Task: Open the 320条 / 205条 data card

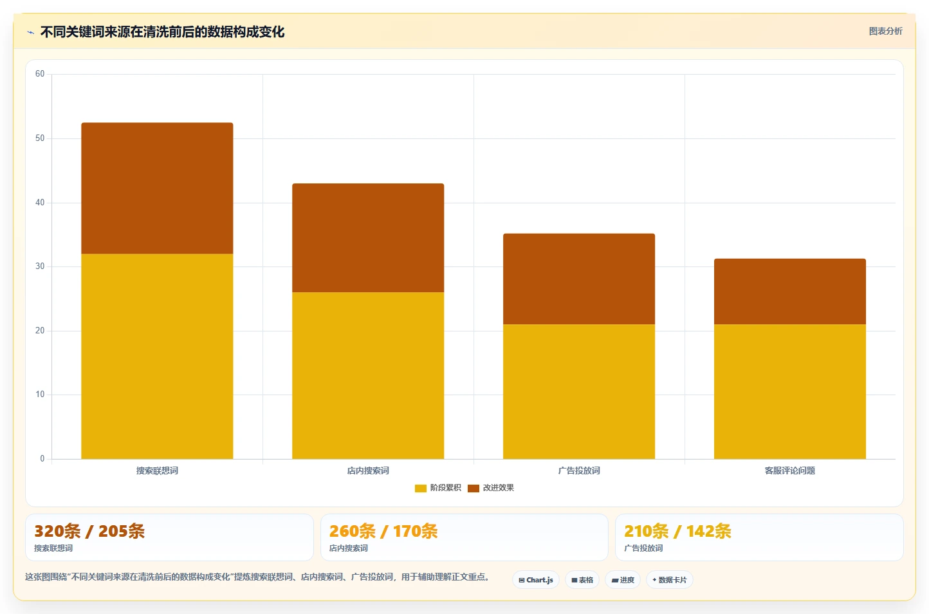Action: point(169,537)
